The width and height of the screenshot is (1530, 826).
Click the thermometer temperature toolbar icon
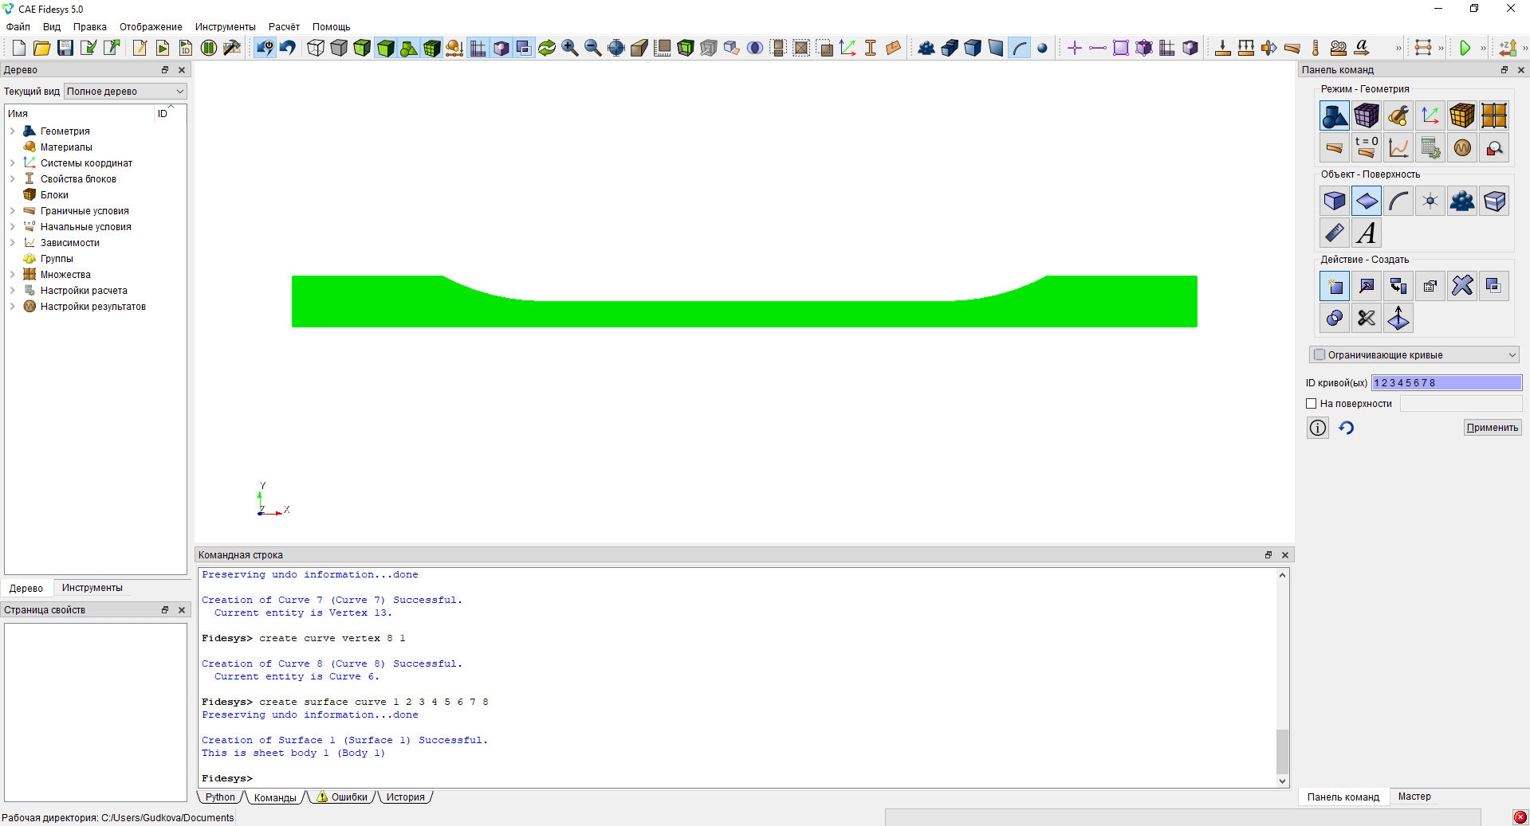pyautogui.click(x=1316, y=48)
